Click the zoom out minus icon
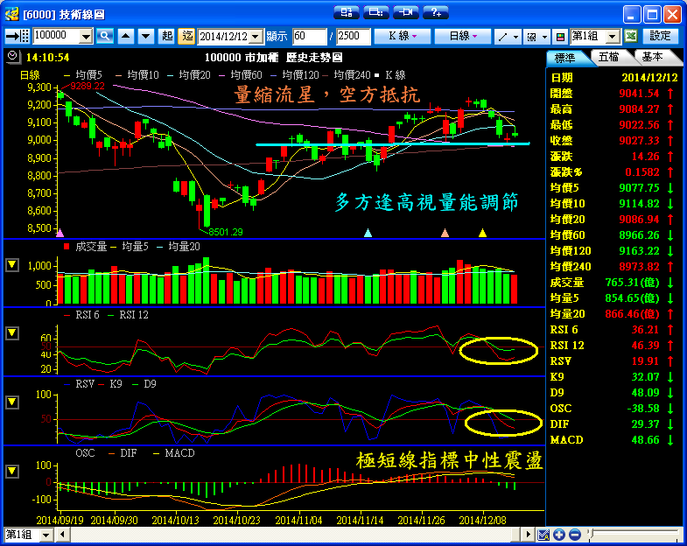 pos(574,535)
